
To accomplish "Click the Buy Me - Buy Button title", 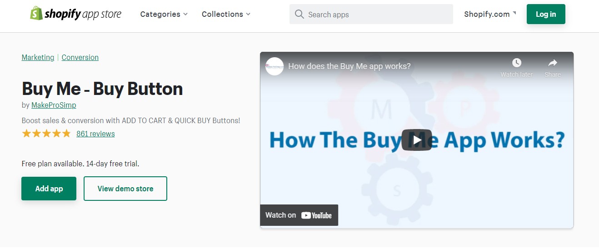I will 102,89.
